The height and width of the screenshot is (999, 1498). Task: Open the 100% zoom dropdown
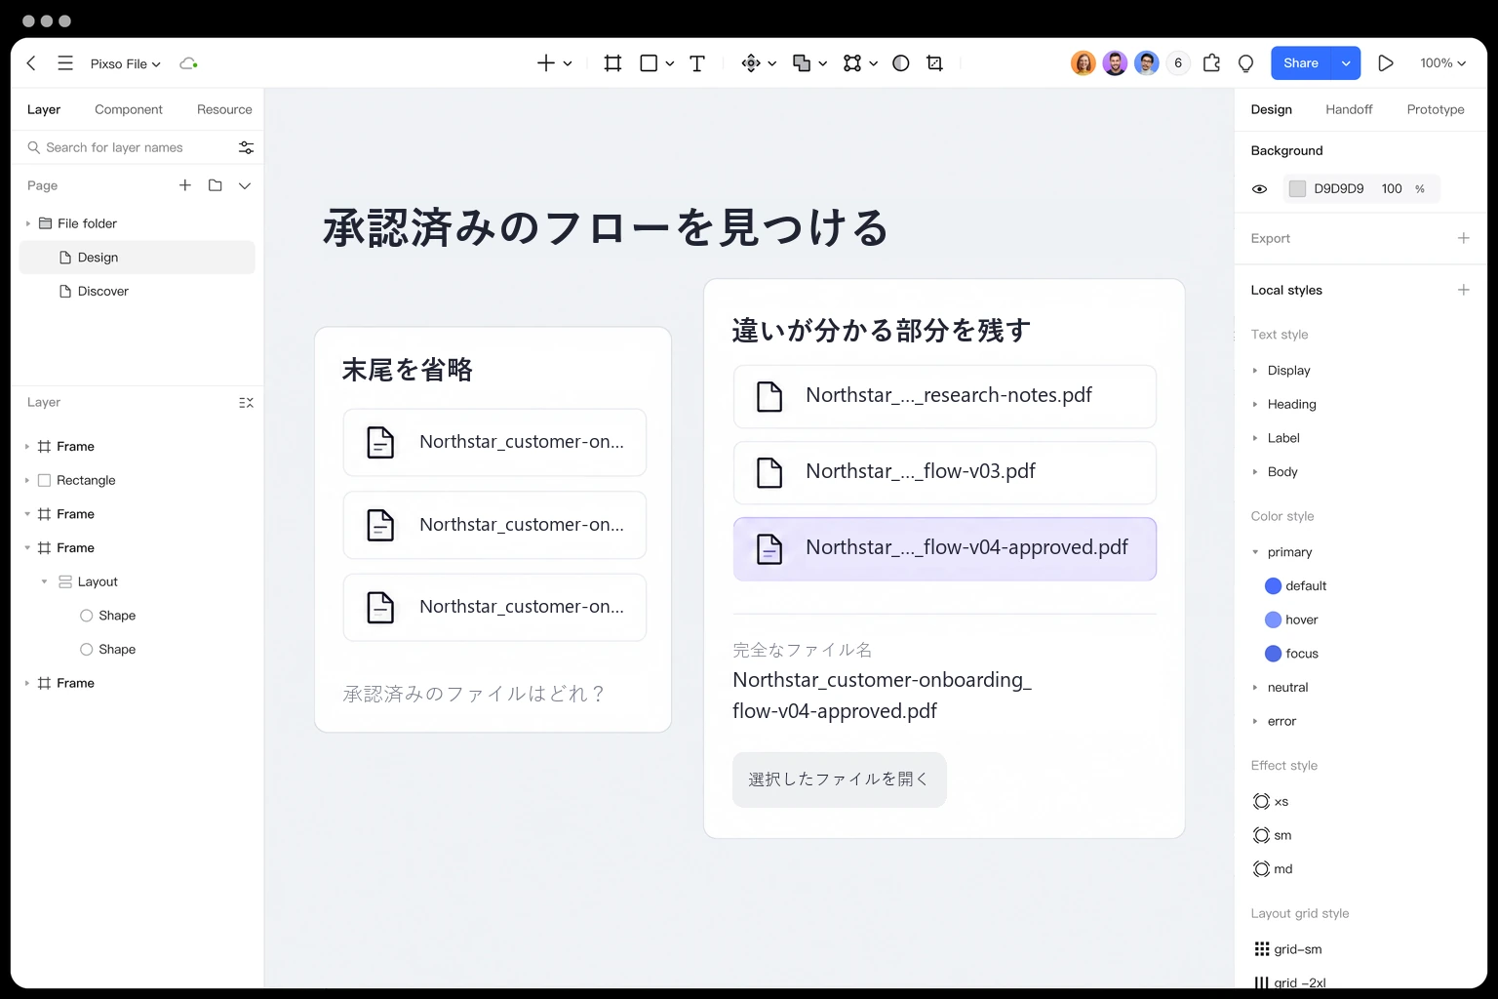pyautogui.click(x=1442, y=63)
